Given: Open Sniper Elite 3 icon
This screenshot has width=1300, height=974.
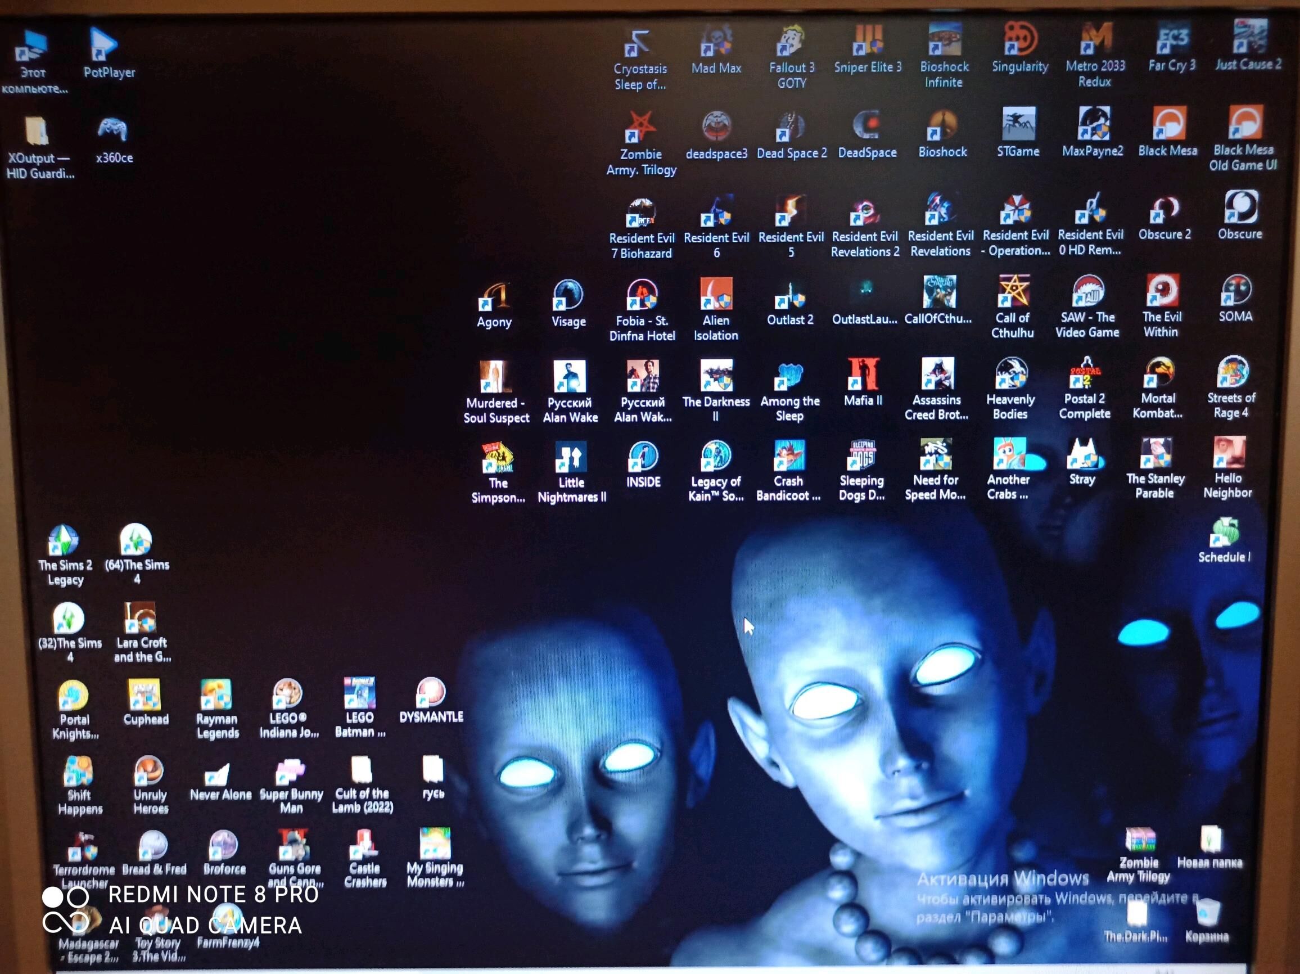Looking at the screenshot, I should [x=868, y=40].
